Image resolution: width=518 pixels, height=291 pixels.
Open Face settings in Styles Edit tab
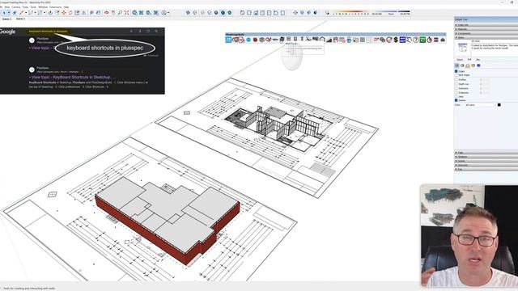click(x=462, y=65)
